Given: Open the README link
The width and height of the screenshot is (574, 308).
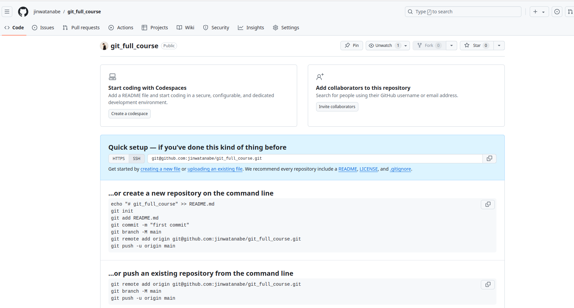Looking at the screenshot, I should pyautogui.click(x=348, y=169).
